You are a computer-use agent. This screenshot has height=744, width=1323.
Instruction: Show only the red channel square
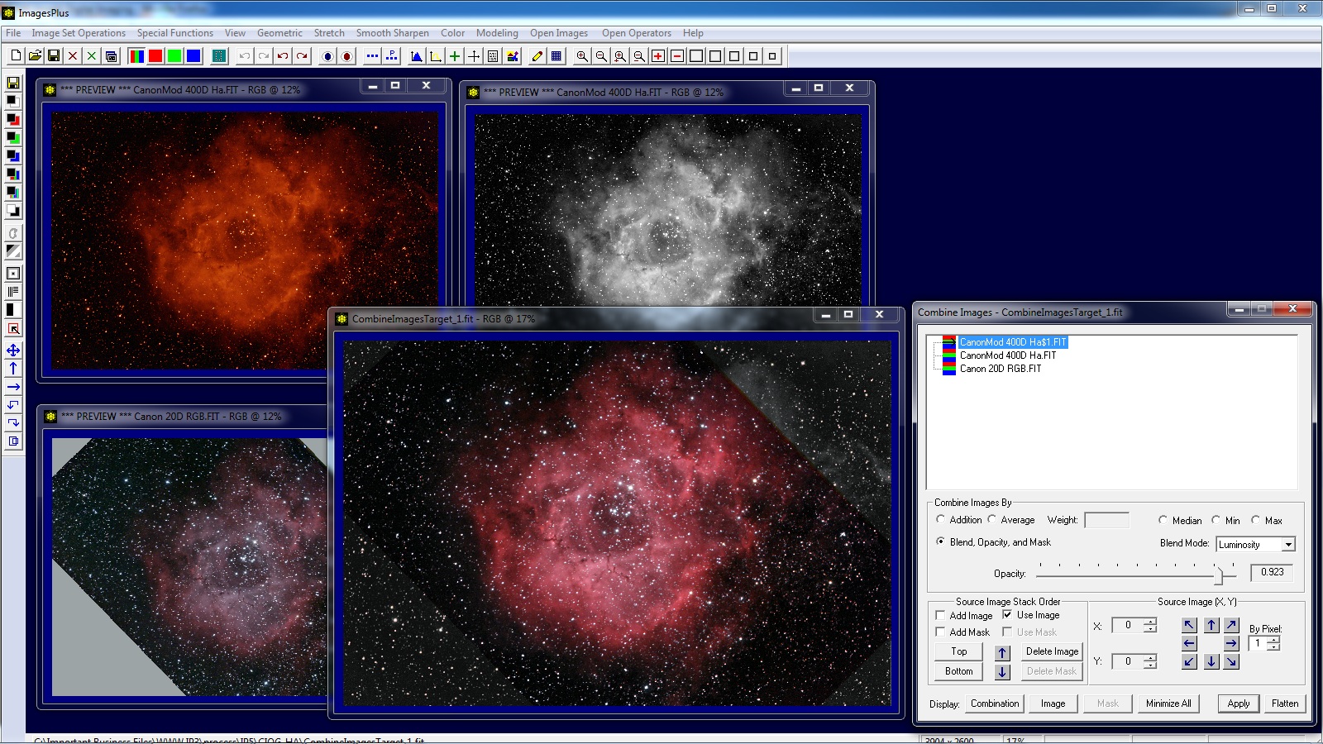coord(155,56)
